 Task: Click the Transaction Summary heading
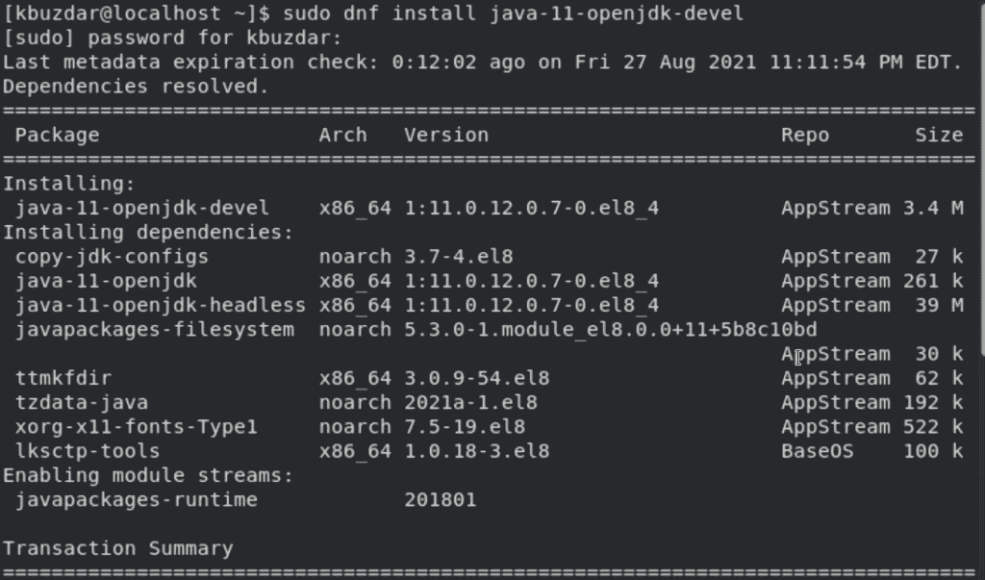(x=117, y=548)
